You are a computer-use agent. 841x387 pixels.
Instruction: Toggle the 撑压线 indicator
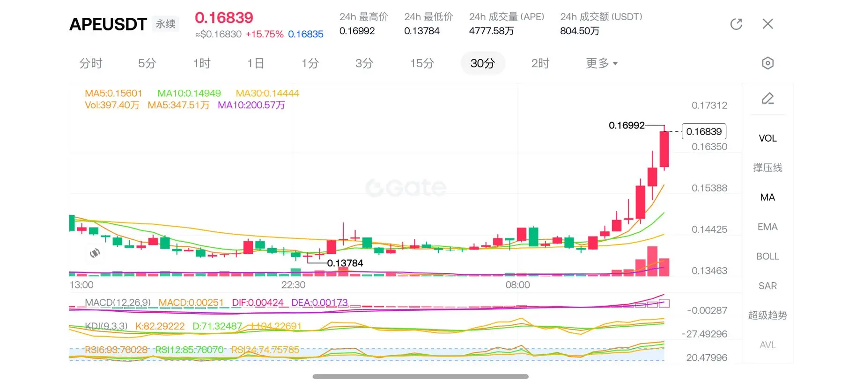coord(767,168)
